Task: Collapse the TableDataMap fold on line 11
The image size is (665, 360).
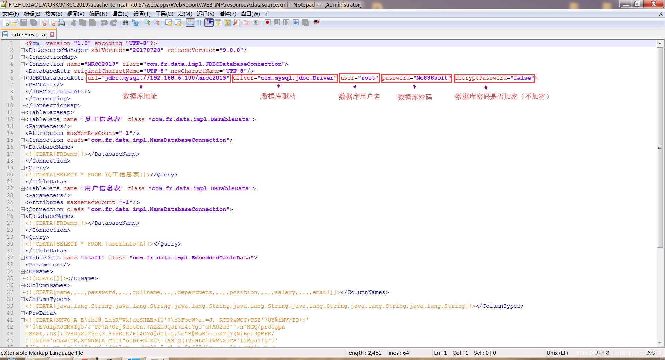Action: 23,112
